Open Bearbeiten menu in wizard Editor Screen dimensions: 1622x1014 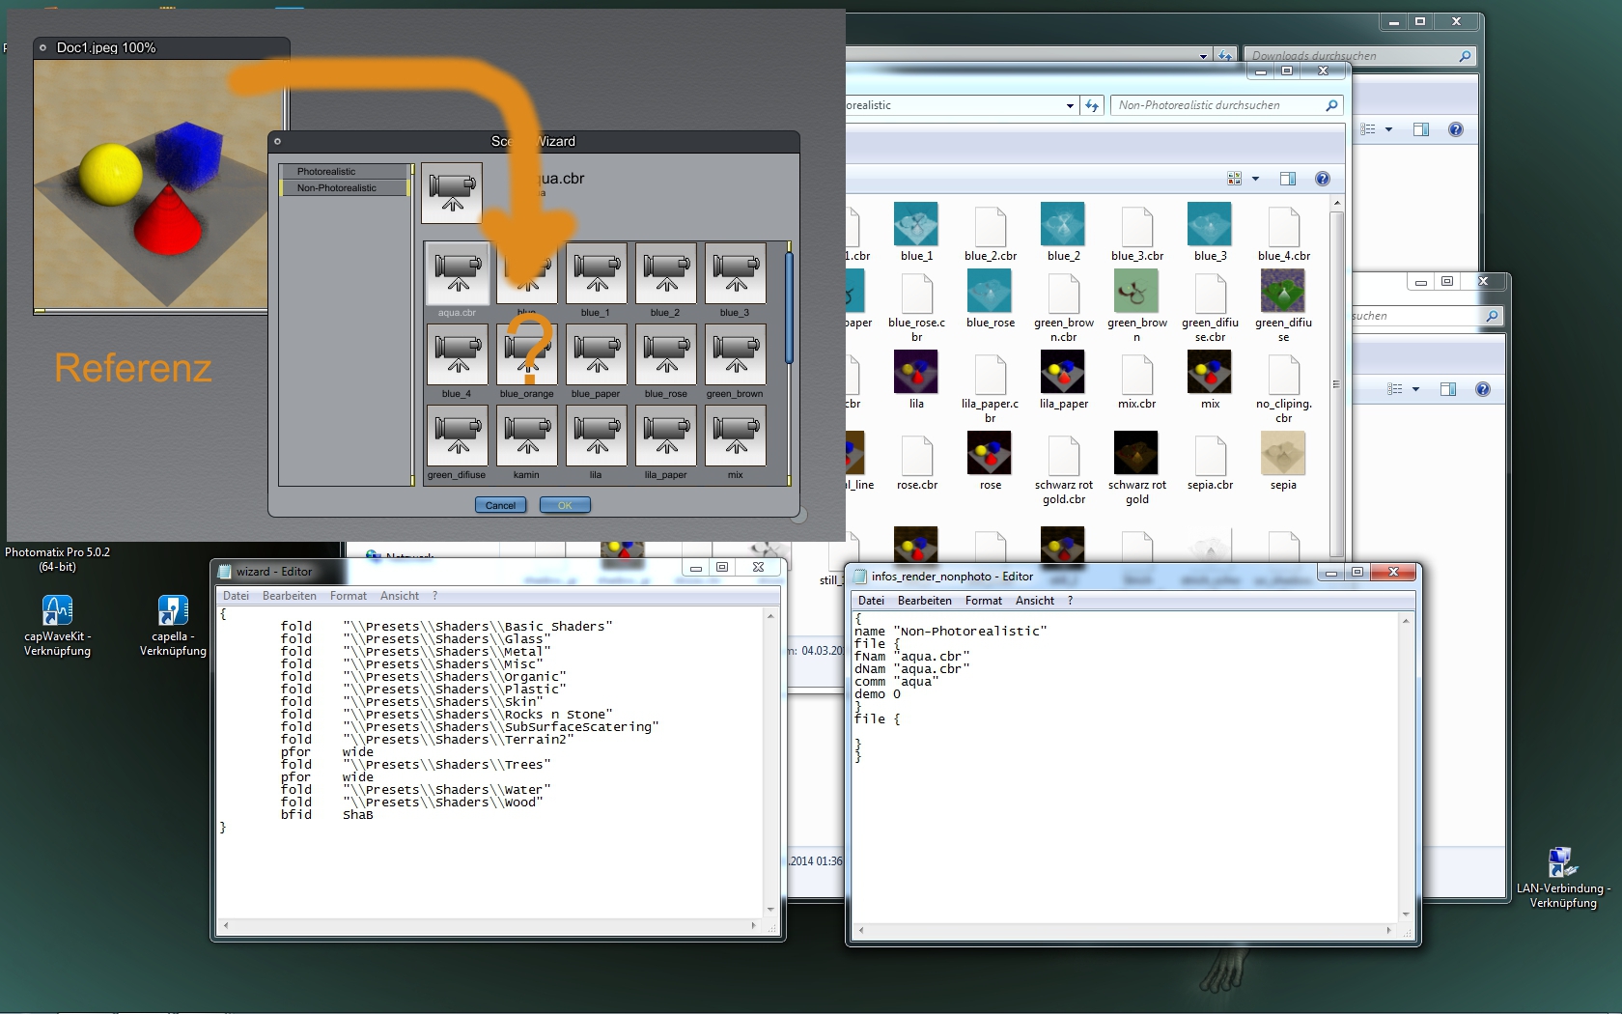[290, 596]
